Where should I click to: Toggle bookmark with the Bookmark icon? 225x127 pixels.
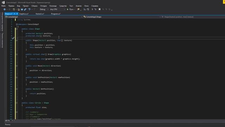coord(99,10)
